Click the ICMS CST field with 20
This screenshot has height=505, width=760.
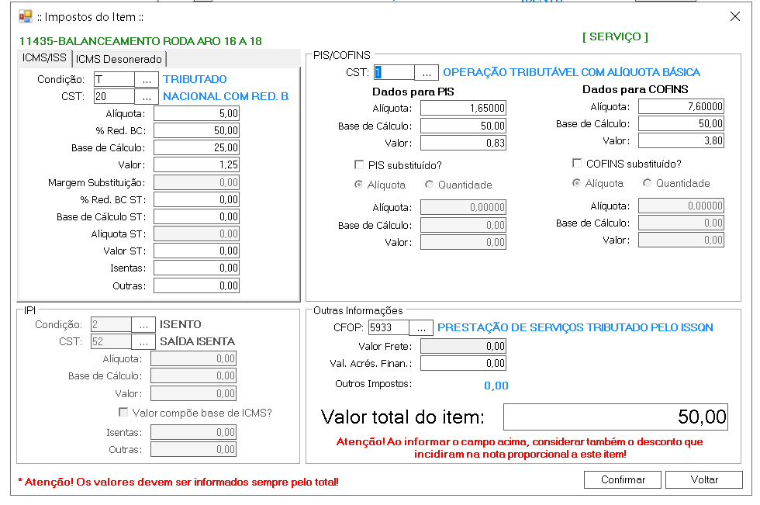114,96
